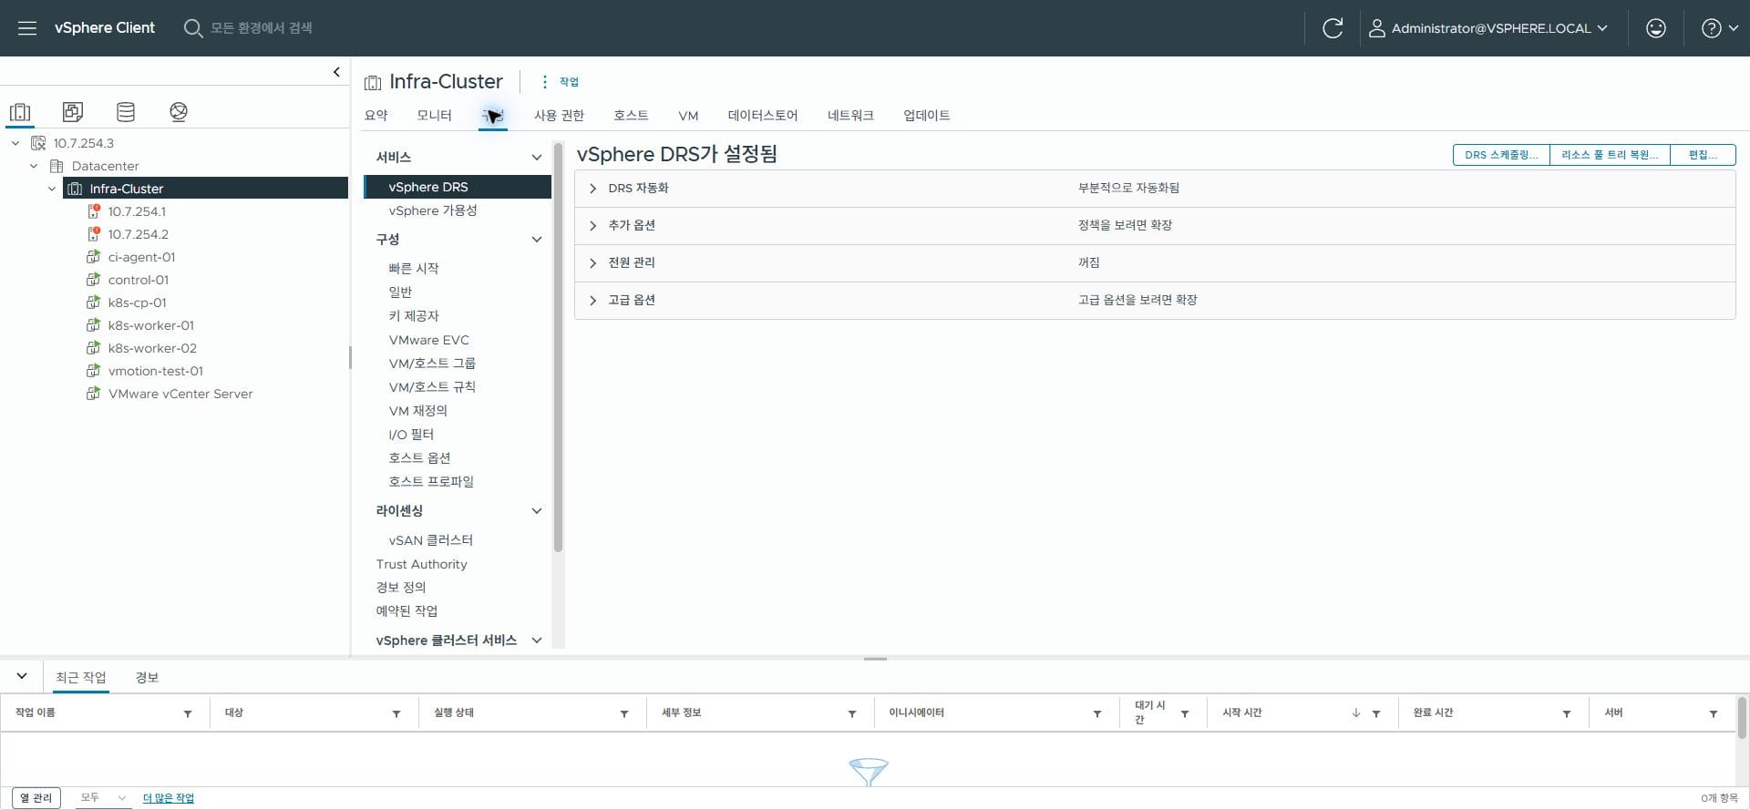Collapse the 라이센싱 section
Image resolution: width=1750 pixels, height=810 pixels.
point(537,511)
